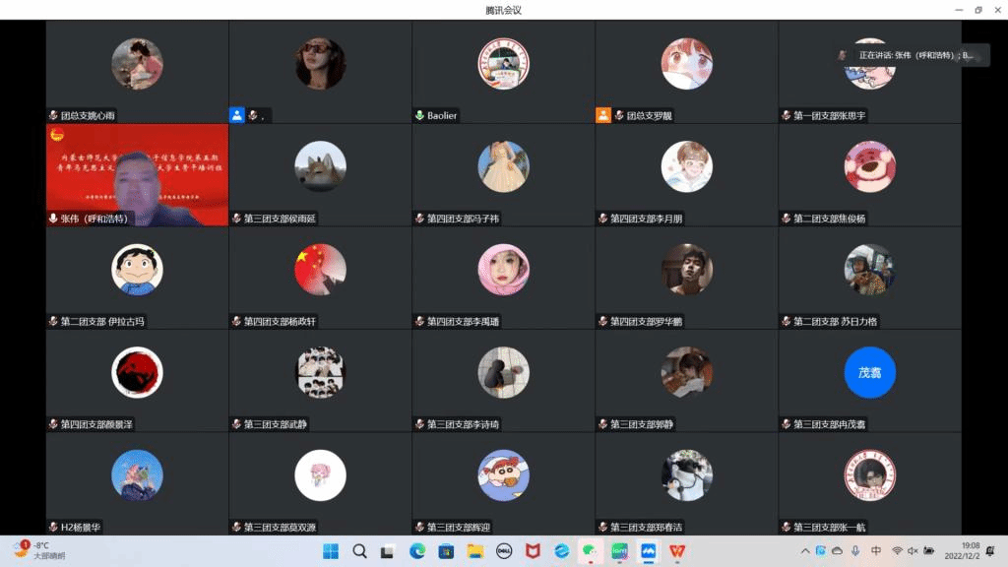Click the Tencent Meeting taskbar icon
This screenshot has width=1008, height=567.
tap(648, 551)
